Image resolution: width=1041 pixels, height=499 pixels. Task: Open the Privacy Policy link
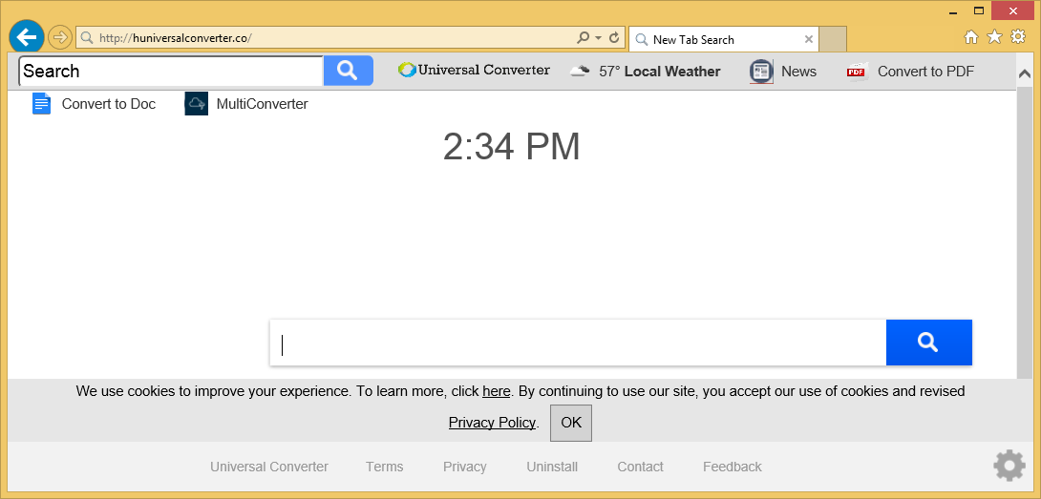[x=492, y=423]
